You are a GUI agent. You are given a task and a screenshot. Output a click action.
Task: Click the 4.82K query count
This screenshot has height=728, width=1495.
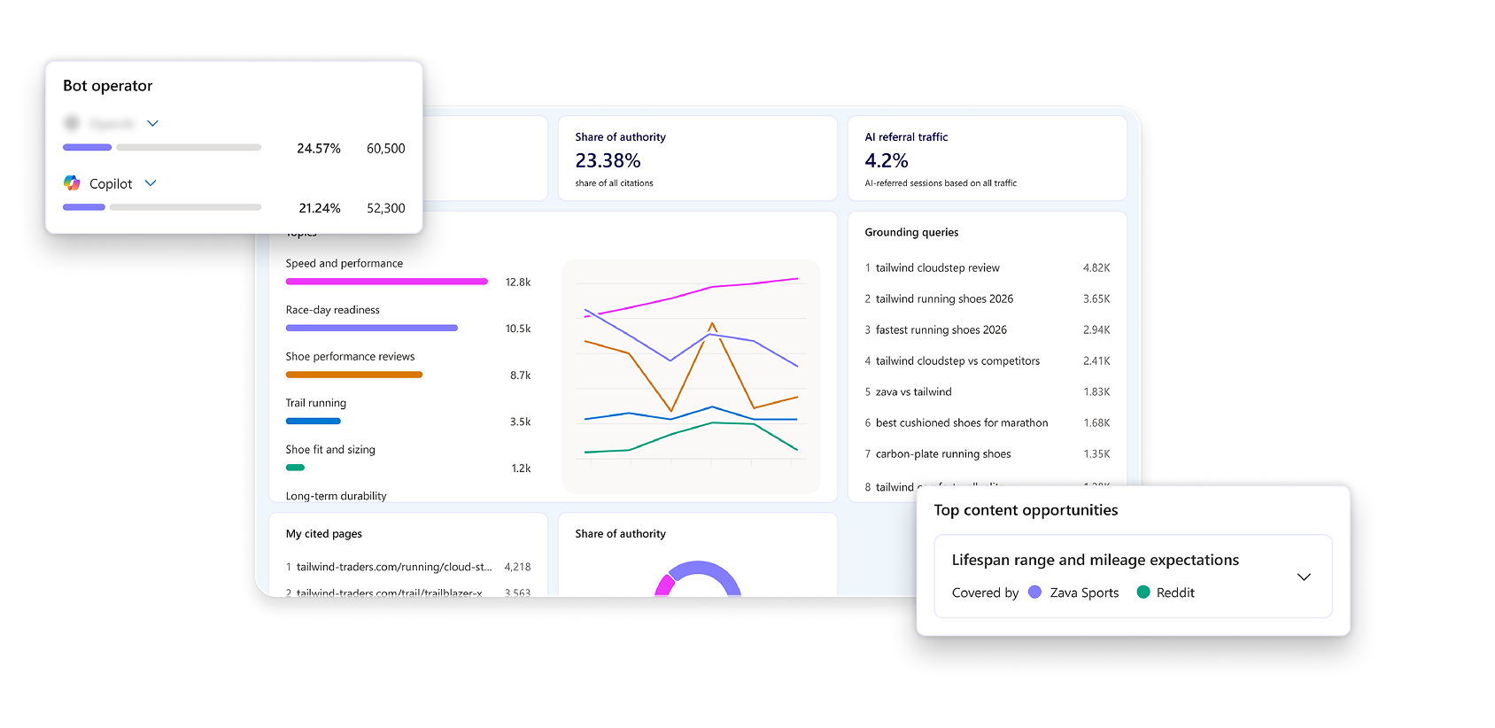(x=1096, y=267)
